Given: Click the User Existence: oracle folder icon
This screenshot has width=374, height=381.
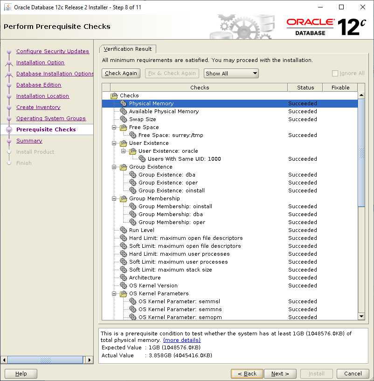Looking at the screenshot, I should pos(133,151).
